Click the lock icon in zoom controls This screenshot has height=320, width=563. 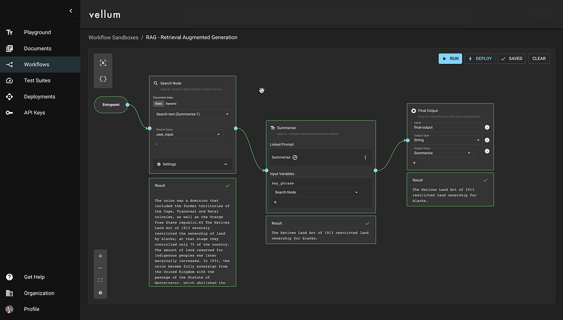point(100,292)
